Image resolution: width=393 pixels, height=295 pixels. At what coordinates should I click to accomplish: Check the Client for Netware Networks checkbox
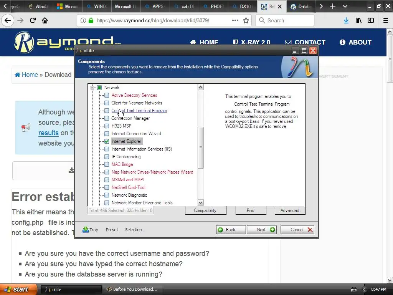(107, 103)
